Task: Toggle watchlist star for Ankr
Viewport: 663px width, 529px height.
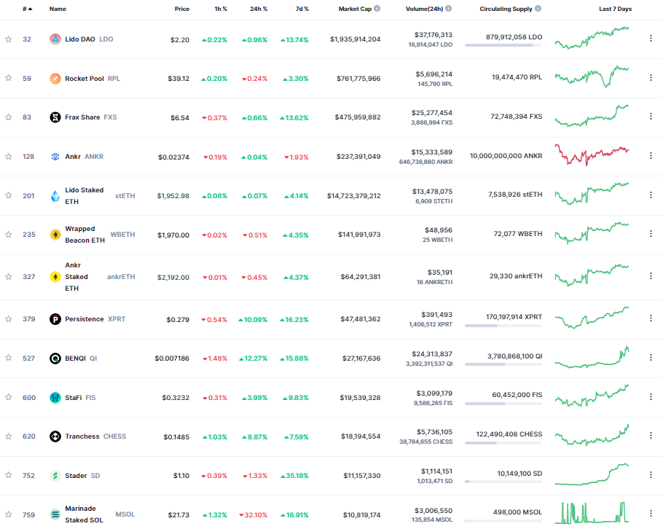Action: [x=9, y=157]
